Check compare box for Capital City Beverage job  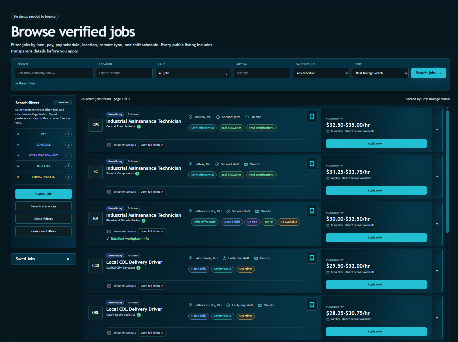pos(109,286)
